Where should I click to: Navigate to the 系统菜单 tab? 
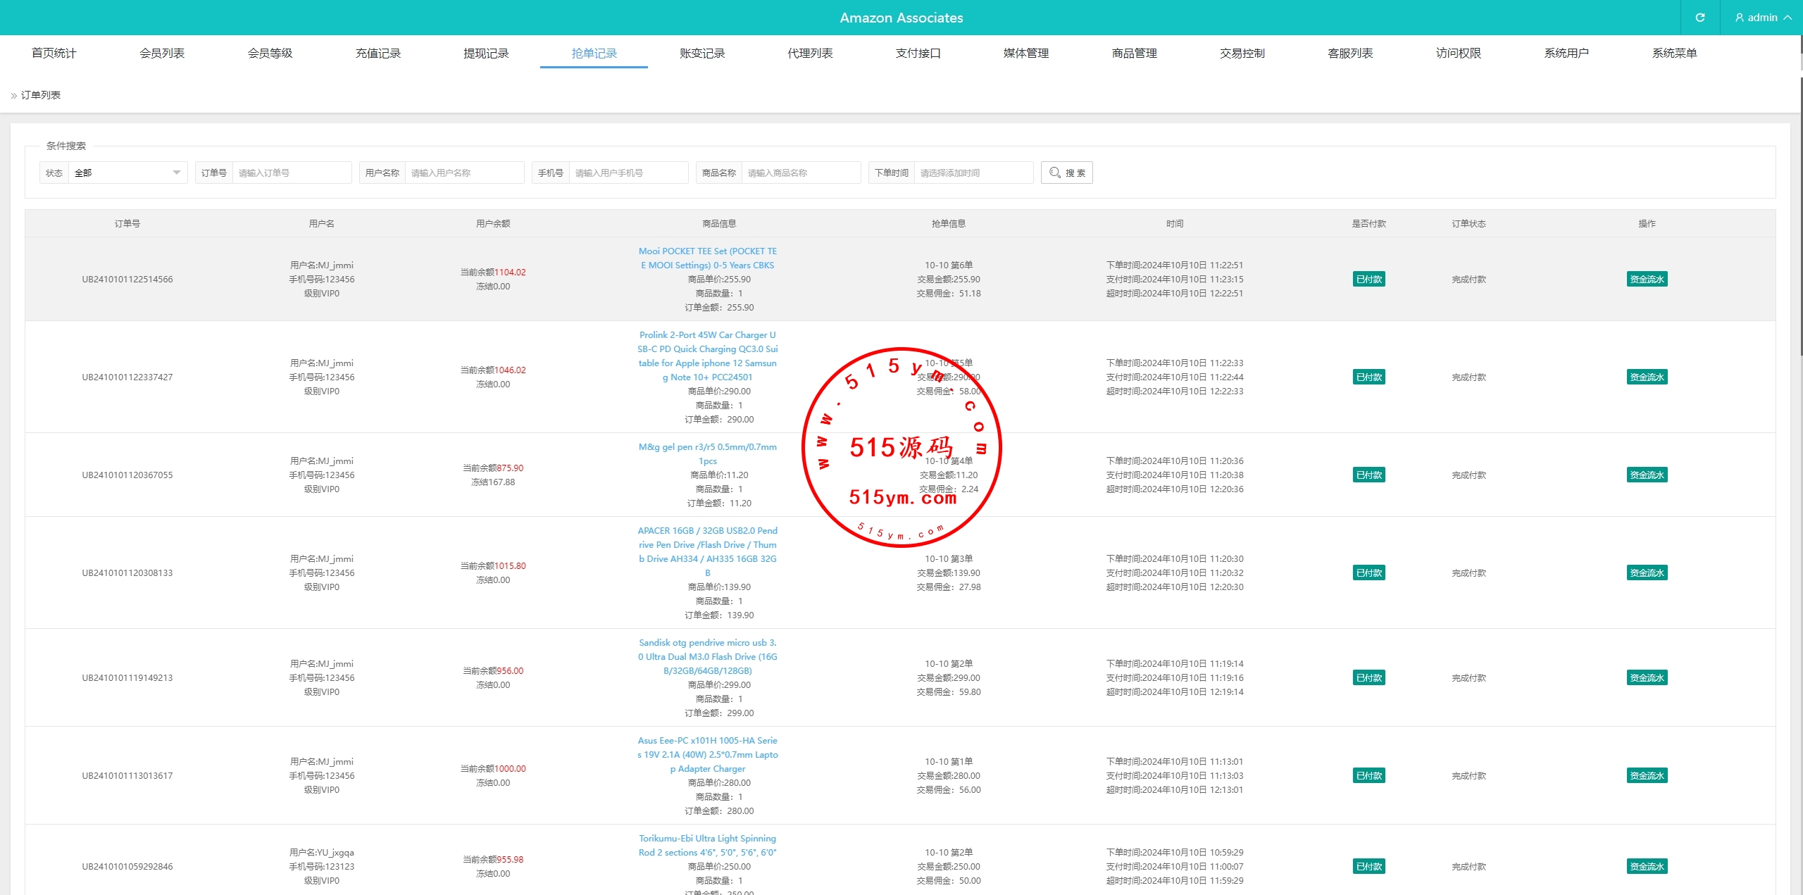point(1674,54)
